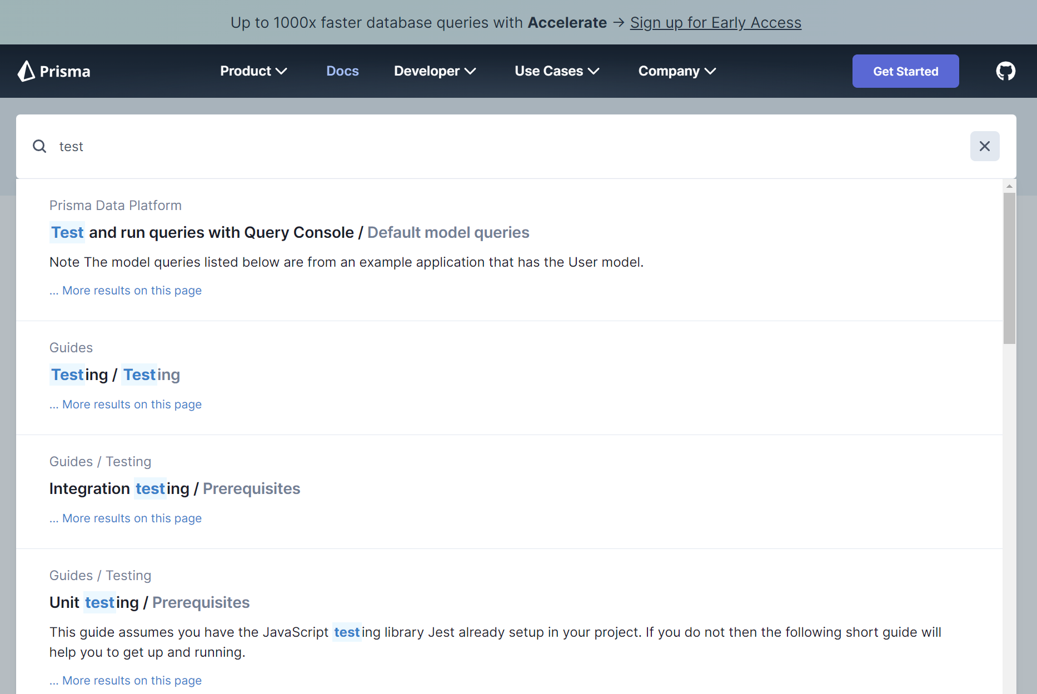1037x694 pixels.
Task: Open Unit testing Prerequisites result
Action: (x=149, y=602)
